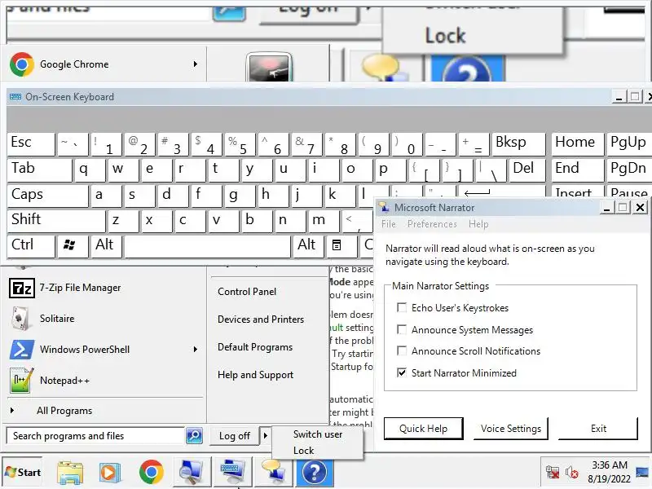Click the g key on keyboard

click(x=239, y=196)
